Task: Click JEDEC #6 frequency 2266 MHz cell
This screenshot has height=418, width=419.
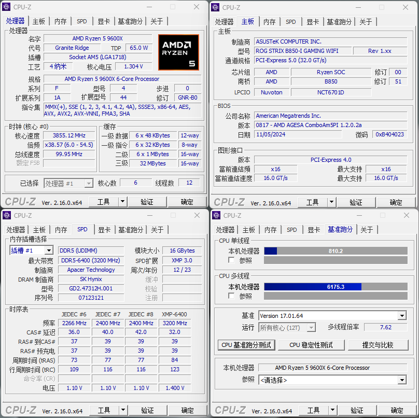Action: 74,323
